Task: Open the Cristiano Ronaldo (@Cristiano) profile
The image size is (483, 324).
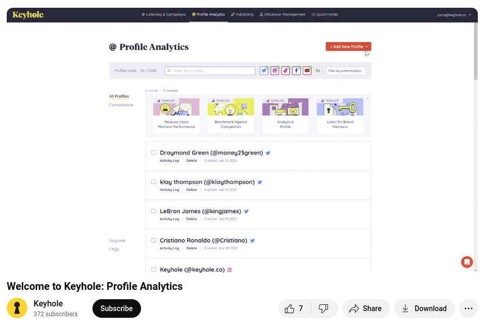Action: pyautogui.click(x=204, y=240)
